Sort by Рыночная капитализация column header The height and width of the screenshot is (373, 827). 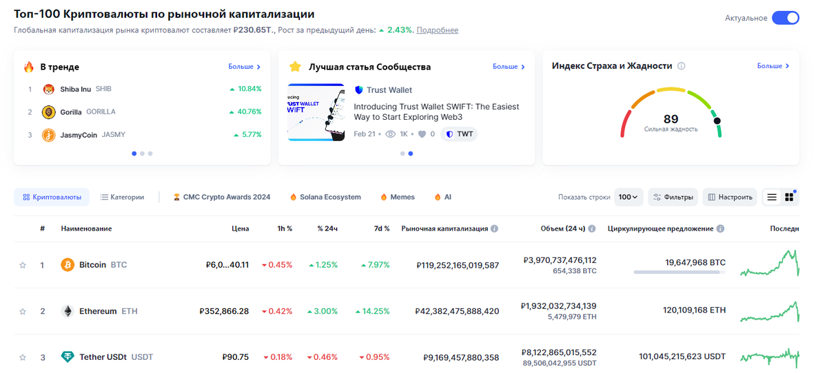pos(445,228)
